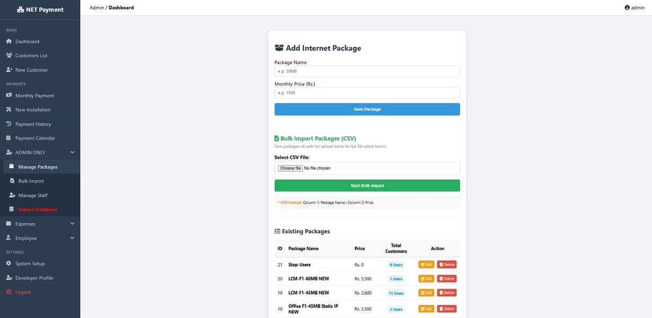This screenshot has width=652, height=318.
Task: Click the New Customer add-user icon
Action: 9,69
